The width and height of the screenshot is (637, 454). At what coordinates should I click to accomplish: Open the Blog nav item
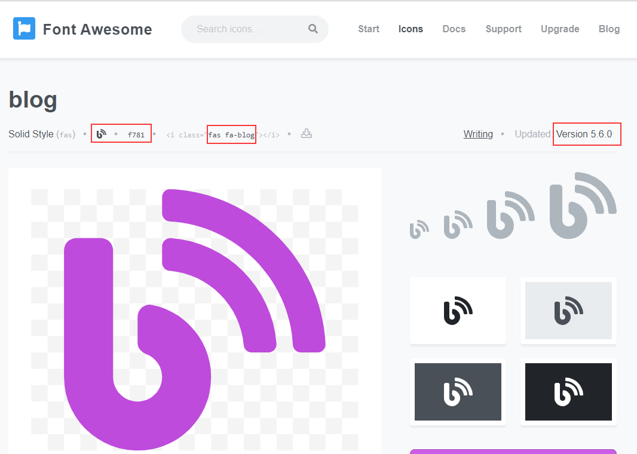609,29
